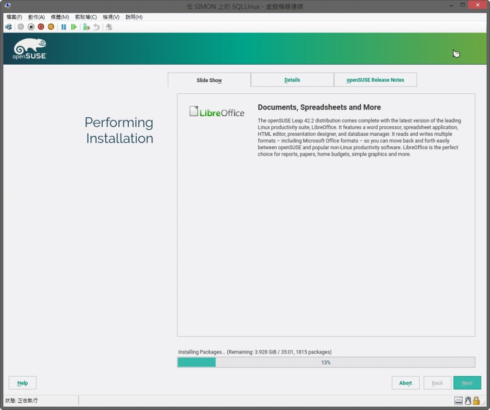The width and height of the screenshot is (490, 410).
Task: Click the Help button
Action: (22, 383)
